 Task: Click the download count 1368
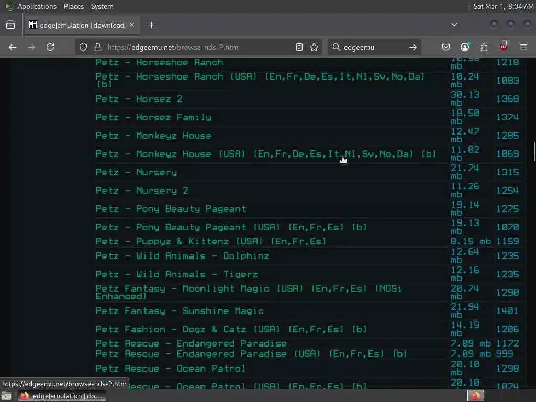507,99
